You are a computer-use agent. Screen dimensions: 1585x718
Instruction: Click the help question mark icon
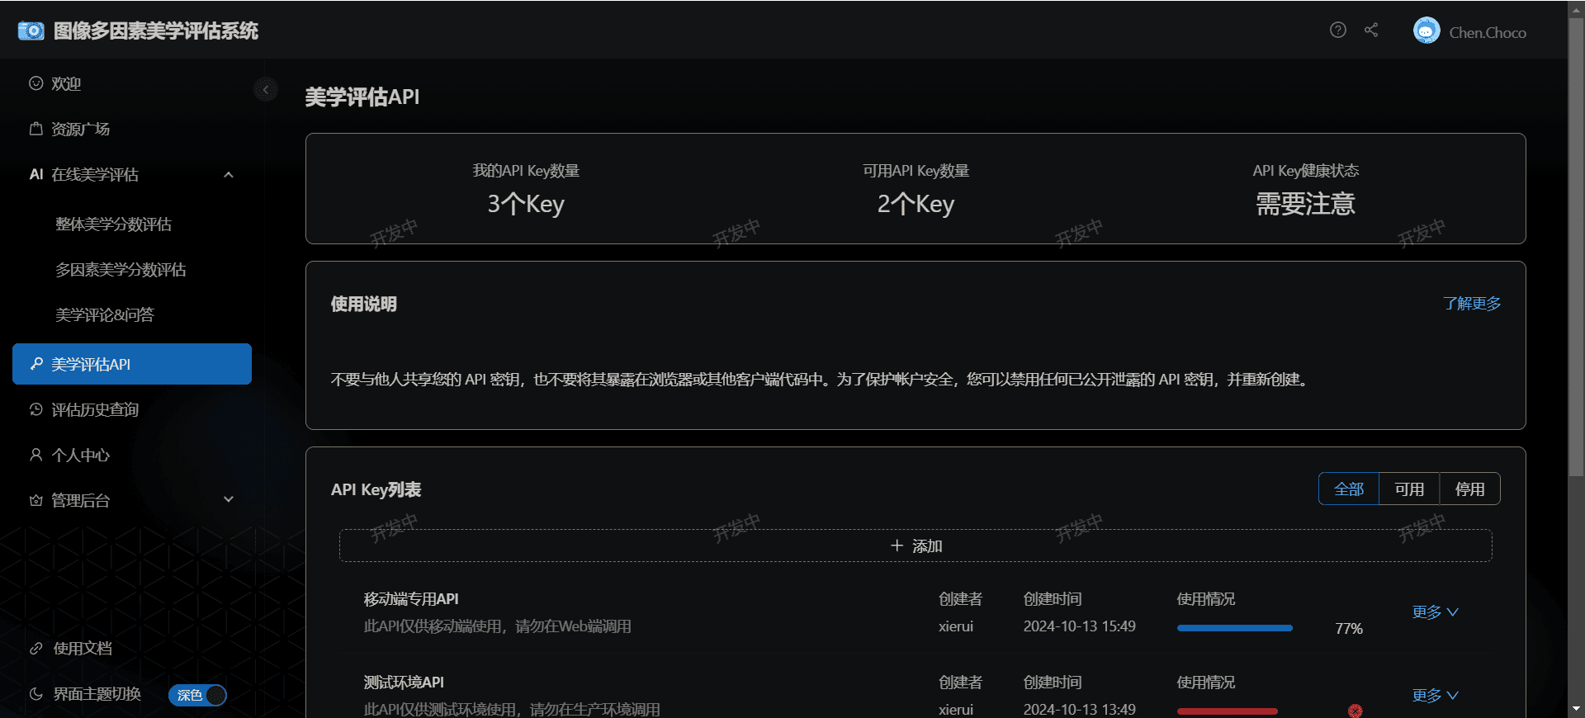click(x=1337, y=31)
